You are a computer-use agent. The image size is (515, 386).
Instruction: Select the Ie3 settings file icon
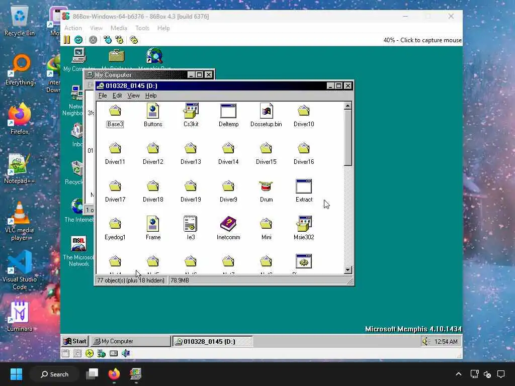tap(191, 229)
